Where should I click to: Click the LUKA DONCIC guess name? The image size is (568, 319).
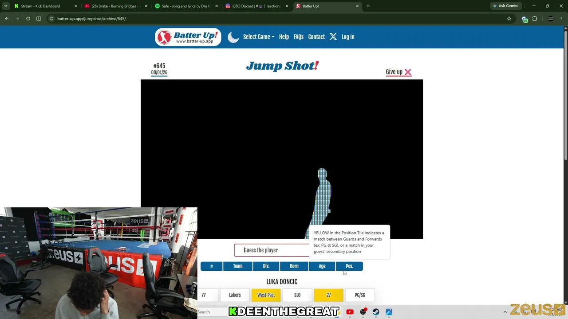pos(282,282)
